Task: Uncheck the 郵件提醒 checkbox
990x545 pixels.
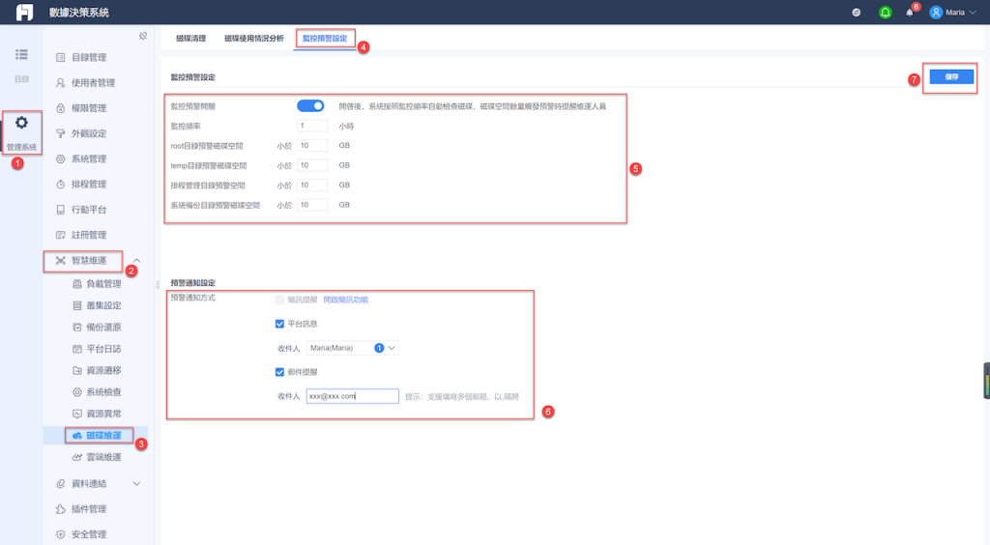Action: (279, 372)
